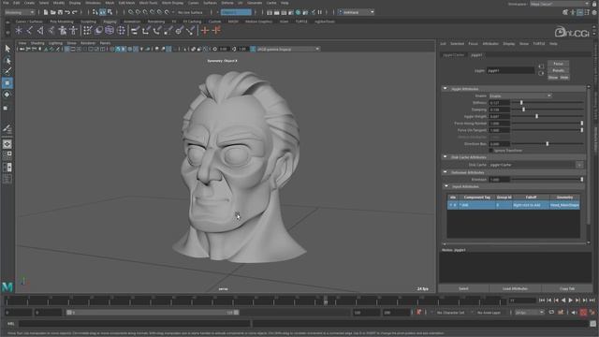This screenshot has width=599, height=337.
Task: Open the No Anim Layer dropdown
Action: click(489, 313)
